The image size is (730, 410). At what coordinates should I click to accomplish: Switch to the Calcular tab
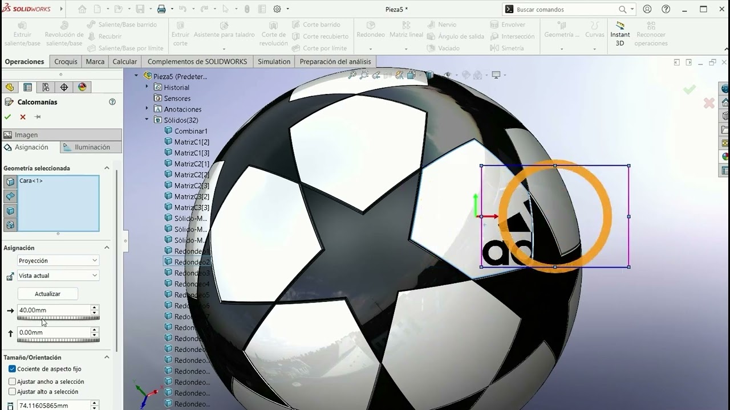pyautogui.click(x=125, y=61)
